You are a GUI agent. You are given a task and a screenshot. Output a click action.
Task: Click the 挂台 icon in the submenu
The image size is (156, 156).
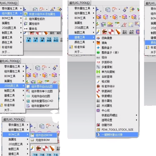pos(98,57)
